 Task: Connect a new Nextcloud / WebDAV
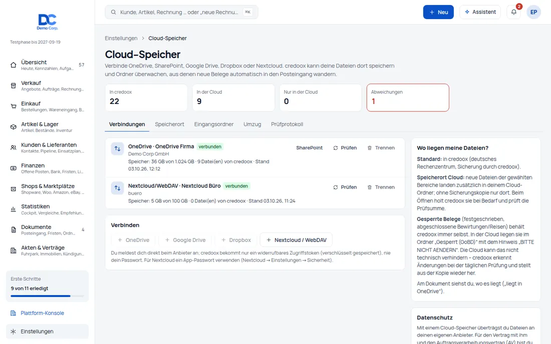pos(296,240)
